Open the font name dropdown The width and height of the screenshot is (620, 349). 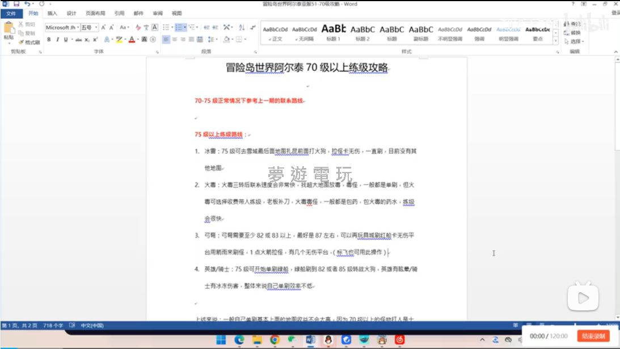pyautogui.click(x=78, y=27)
